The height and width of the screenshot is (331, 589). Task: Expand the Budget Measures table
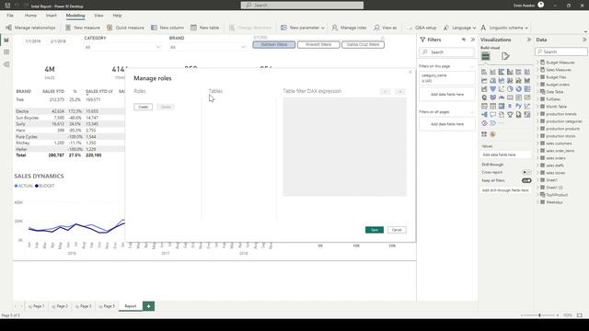click(537, 63)
